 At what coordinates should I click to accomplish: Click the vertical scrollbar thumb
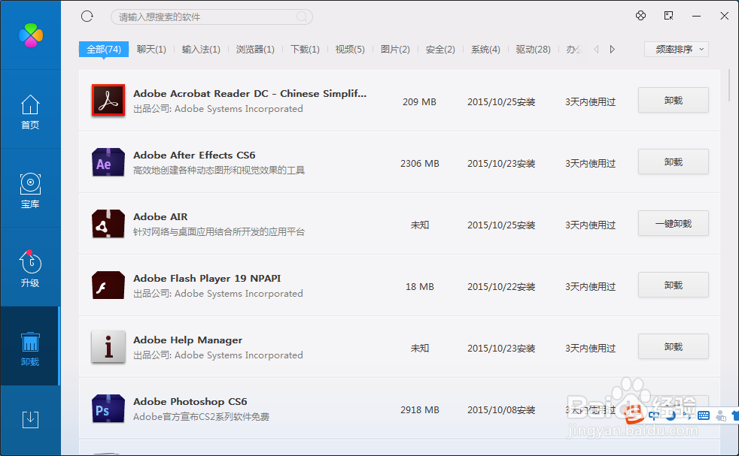tap(729, 85)
